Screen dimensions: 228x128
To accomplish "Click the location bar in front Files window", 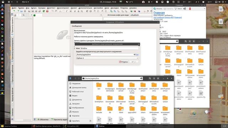I will point(112,78).
